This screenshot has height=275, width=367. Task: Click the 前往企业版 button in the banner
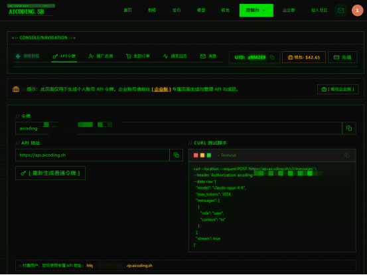[338, 89]
